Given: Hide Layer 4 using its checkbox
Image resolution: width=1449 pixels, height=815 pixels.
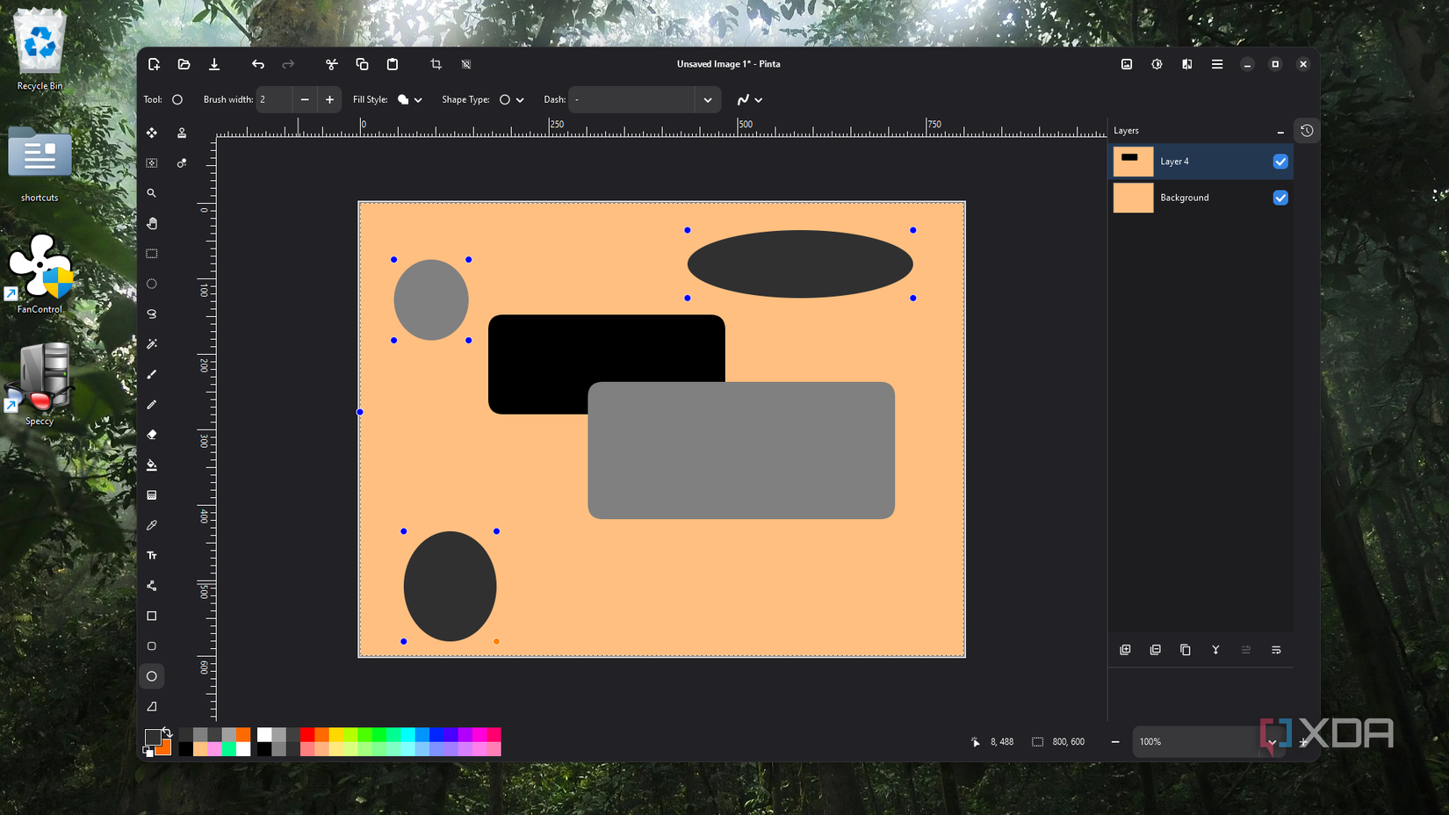Looking at the screenshot, I should point(1280,162).
